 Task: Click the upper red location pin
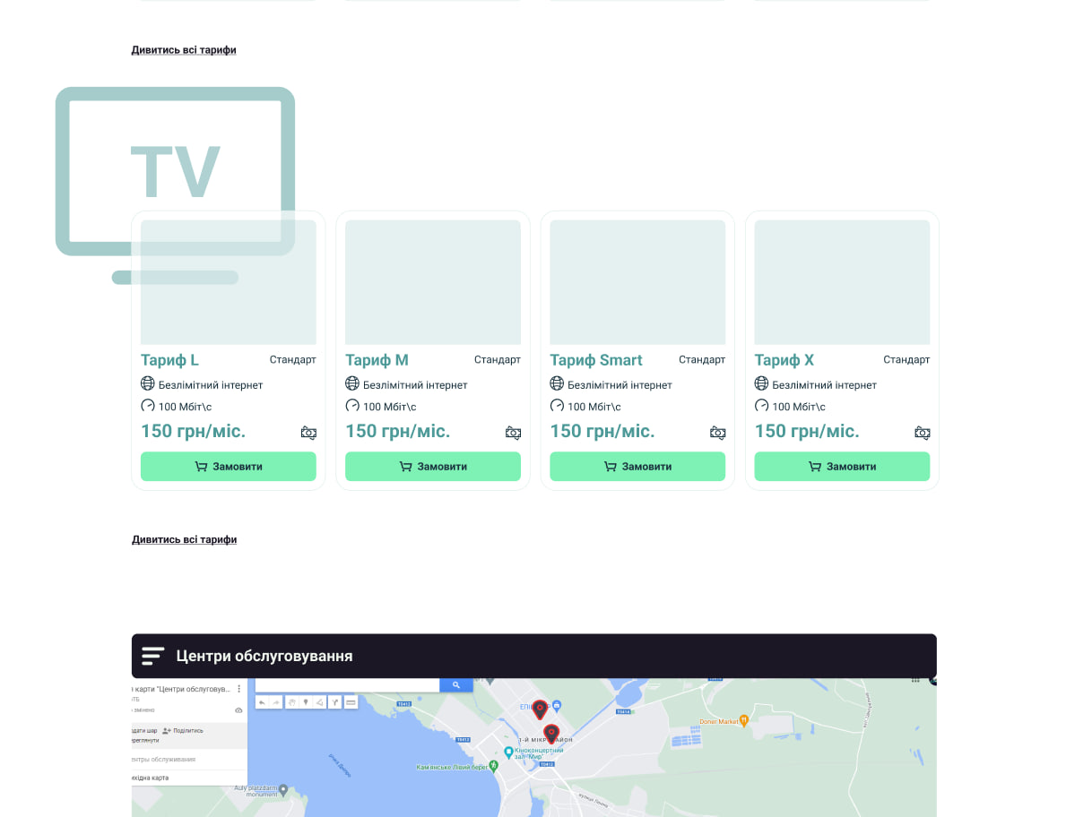540,709
